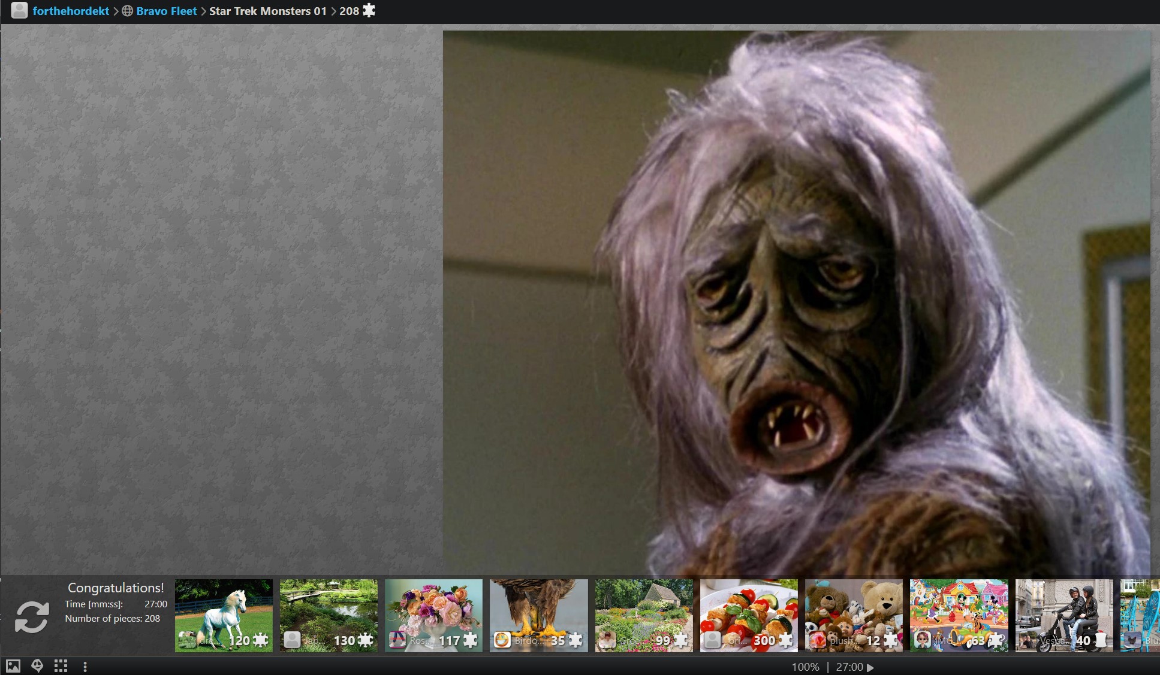
Task: Open the plush teddy bears 12-piece thumbnail
Action: [854, 615]
